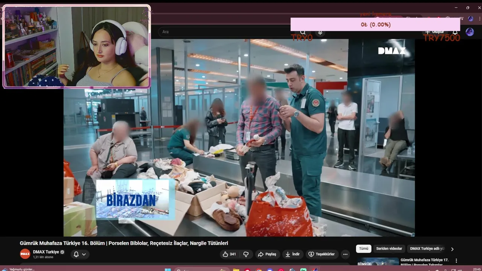The height and width of the screenshot is (271, 482).
Task: Open 'Gümrük Muhafaza Türkiye 17.' video title
Action: pos(424,262)
